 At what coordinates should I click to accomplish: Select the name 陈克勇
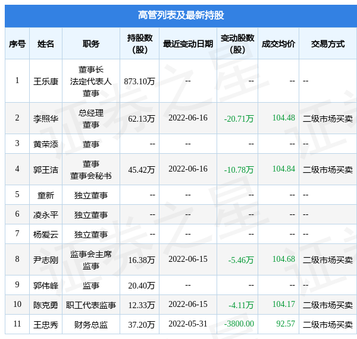click(x=46, y=305)
